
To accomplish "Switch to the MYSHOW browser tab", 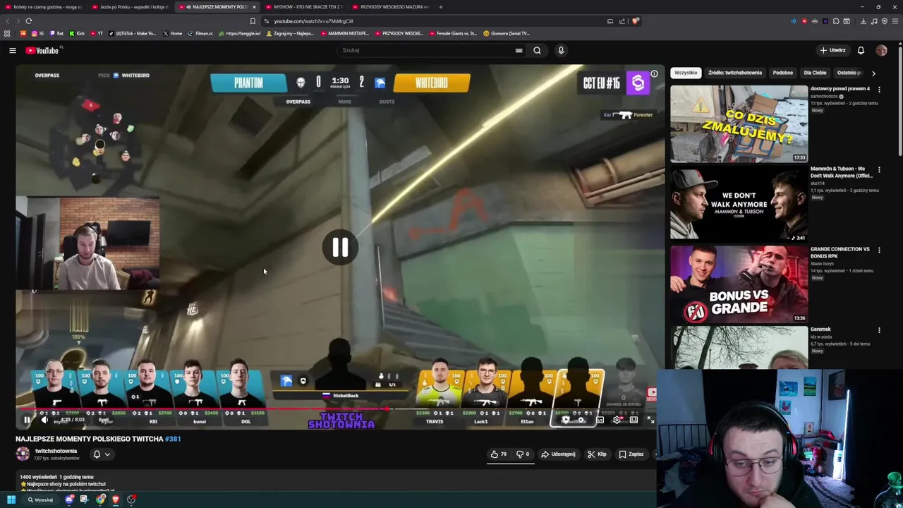I will pyautogui.click(x=304, y=7).
